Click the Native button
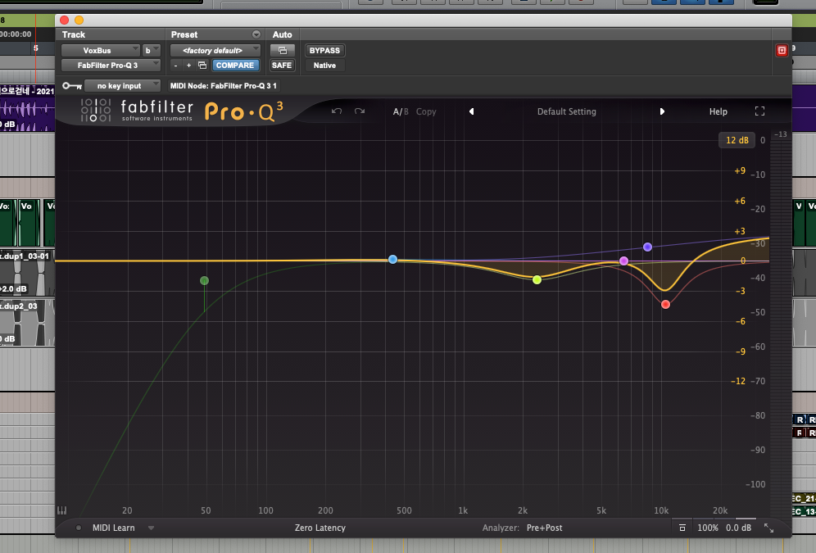The height and width of the screenshot is (553, 816). 324,65
